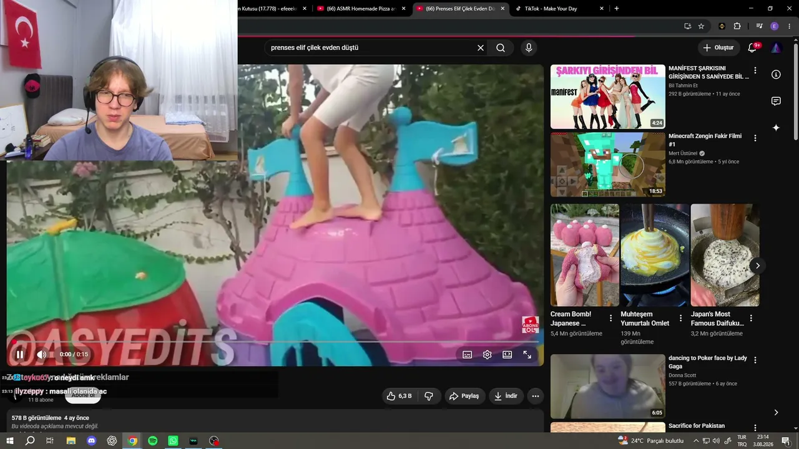Open Windows Start menu
This screenshot has height=449, width=799.
pos(9,441)
